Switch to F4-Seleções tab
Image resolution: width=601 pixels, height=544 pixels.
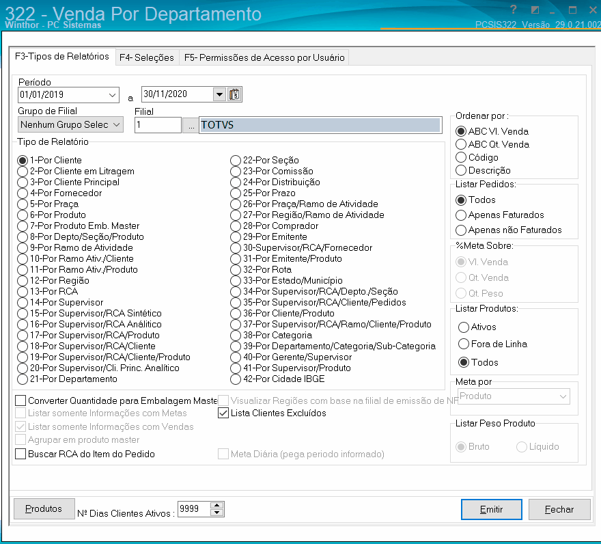point(147,57)
